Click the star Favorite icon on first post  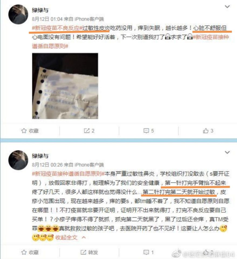pyautogui.click(x=24, y=131)
